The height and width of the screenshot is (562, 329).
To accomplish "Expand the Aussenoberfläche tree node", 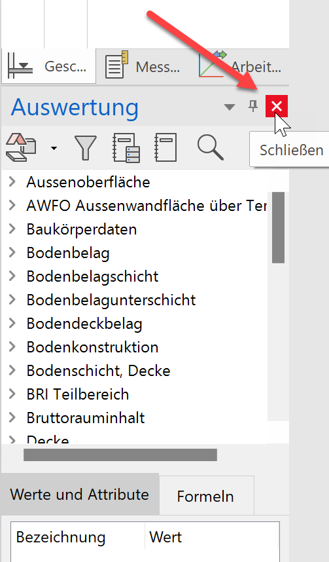I will tap(12, 181).
